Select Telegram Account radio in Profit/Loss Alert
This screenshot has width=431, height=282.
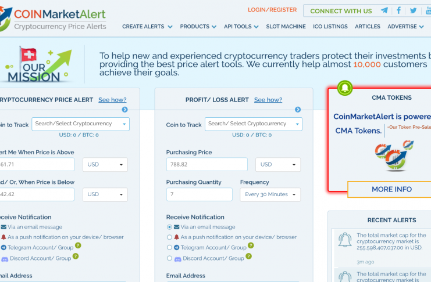169,247
